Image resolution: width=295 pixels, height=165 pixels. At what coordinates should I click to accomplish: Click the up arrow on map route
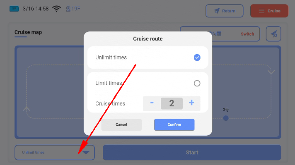click(x=27, y=109)
